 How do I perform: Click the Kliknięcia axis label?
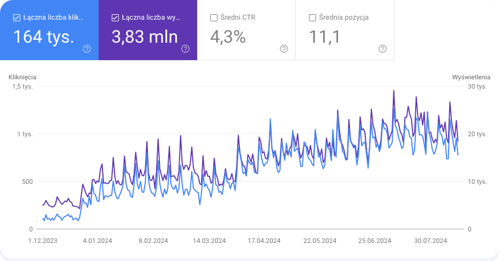(22, 77)
